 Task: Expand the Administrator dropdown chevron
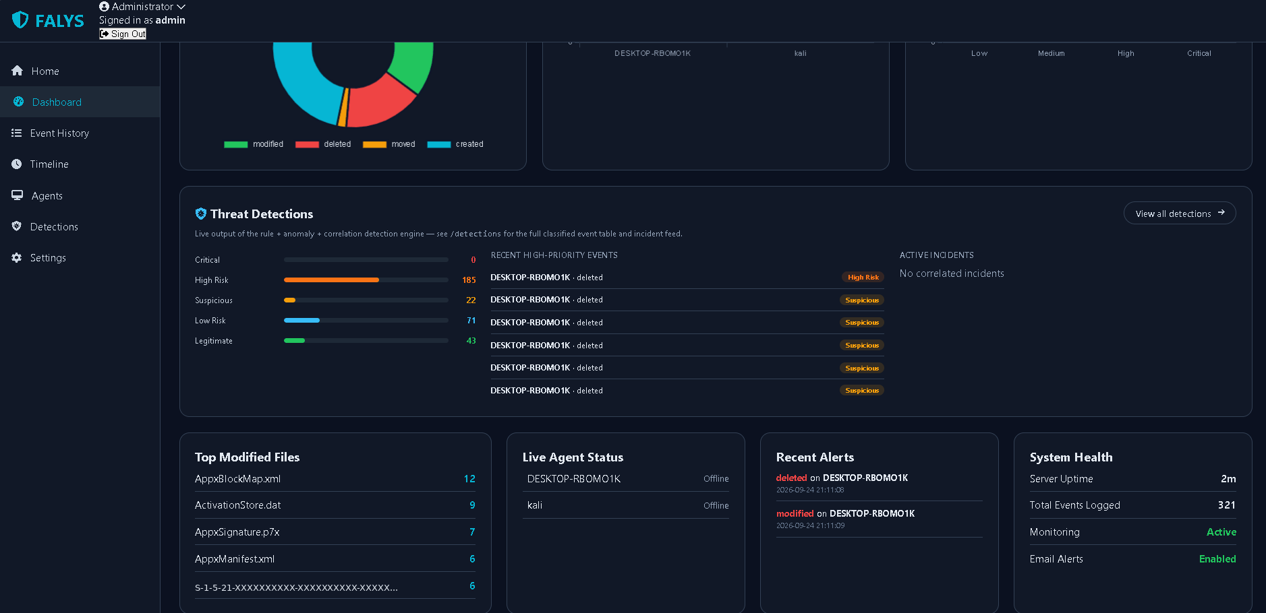(x=181, y=7)
